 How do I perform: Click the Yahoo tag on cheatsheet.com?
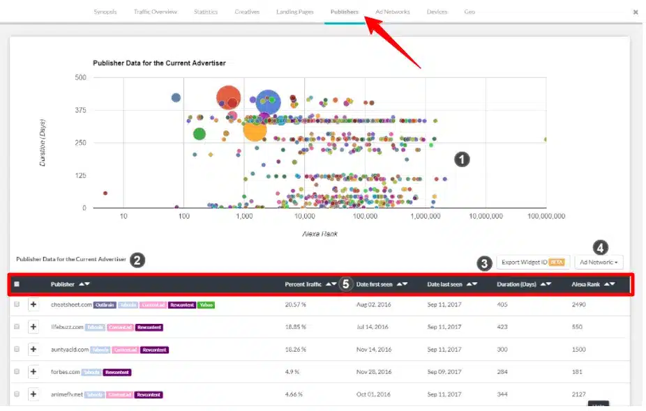[x=206, y=305]
